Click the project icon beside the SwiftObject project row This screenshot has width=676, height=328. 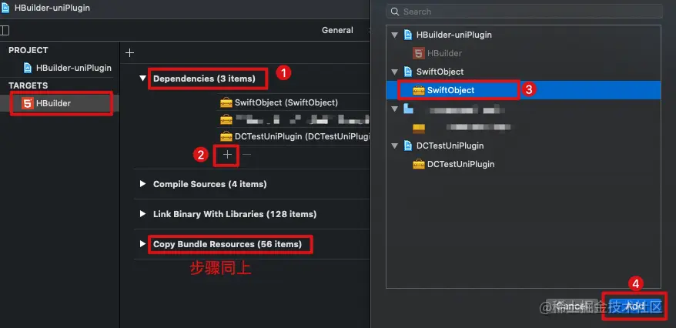[408, 72]
